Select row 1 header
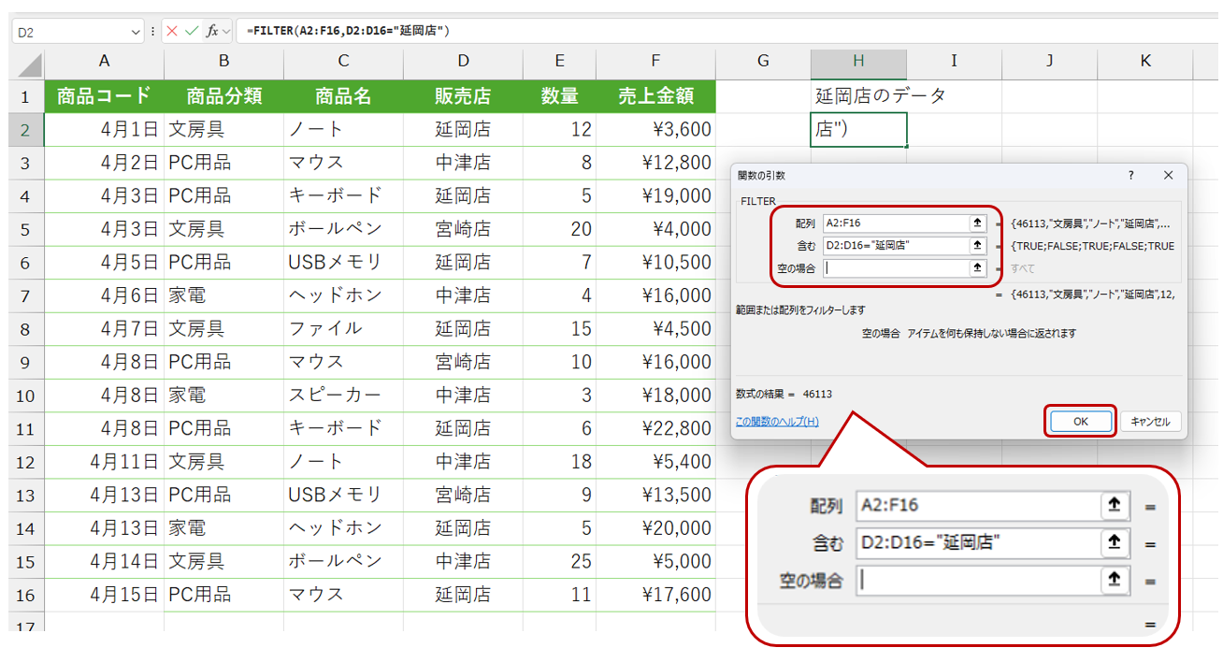 26,95
